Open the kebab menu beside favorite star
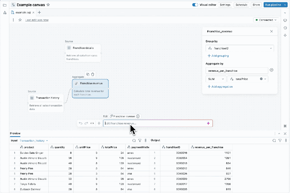The image size is (290, 193). click(x=13, y=20)
